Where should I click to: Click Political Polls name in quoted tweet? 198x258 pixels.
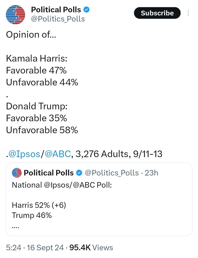point(49,173)
